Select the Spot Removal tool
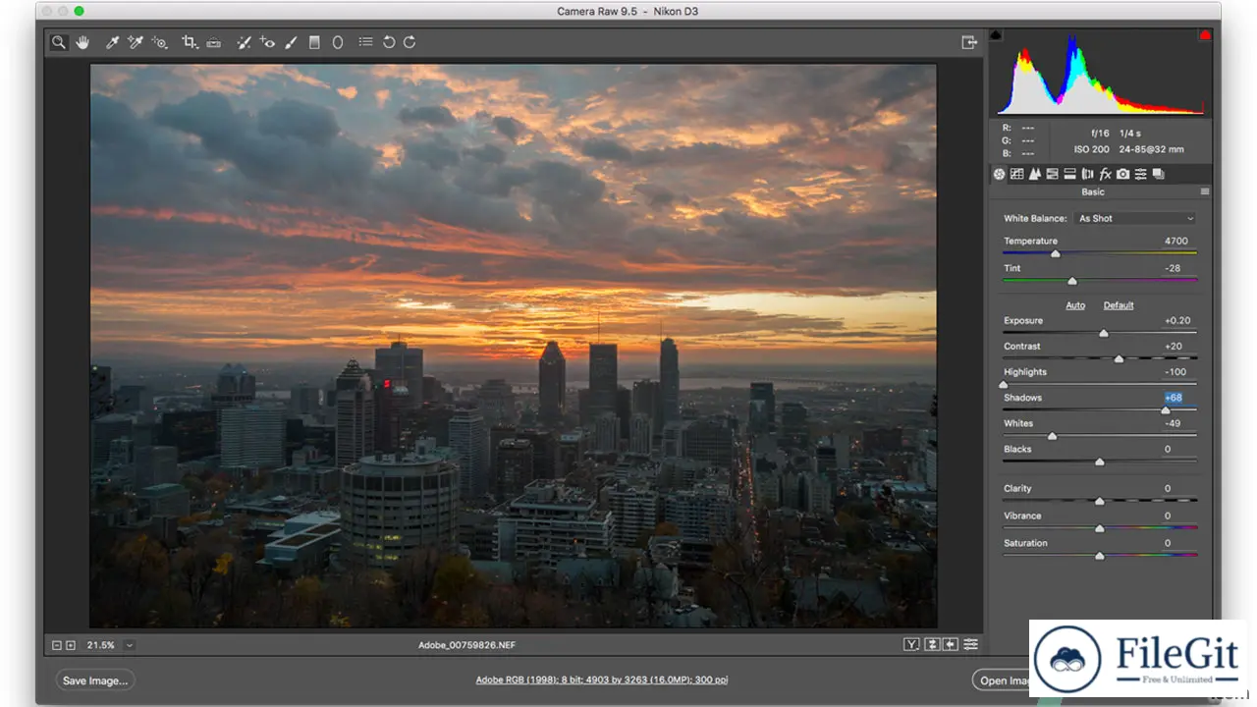 pos(244,42)
